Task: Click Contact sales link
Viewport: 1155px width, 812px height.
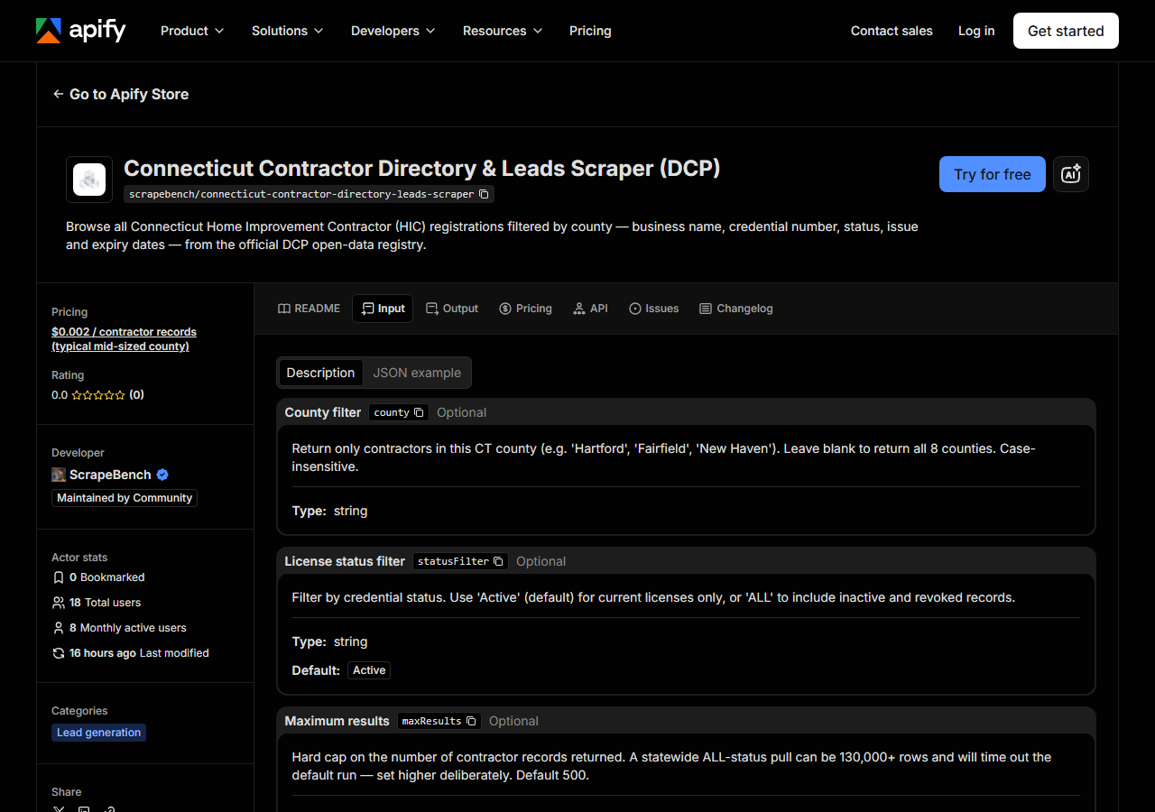Action: coord(892,31)
